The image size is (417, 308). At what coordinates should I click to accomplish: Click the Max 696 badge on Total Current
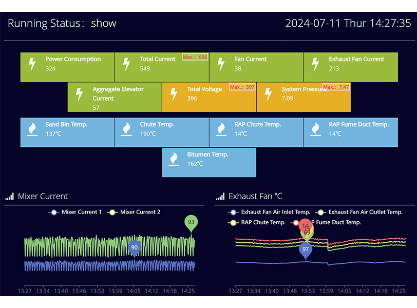point(195,57)
